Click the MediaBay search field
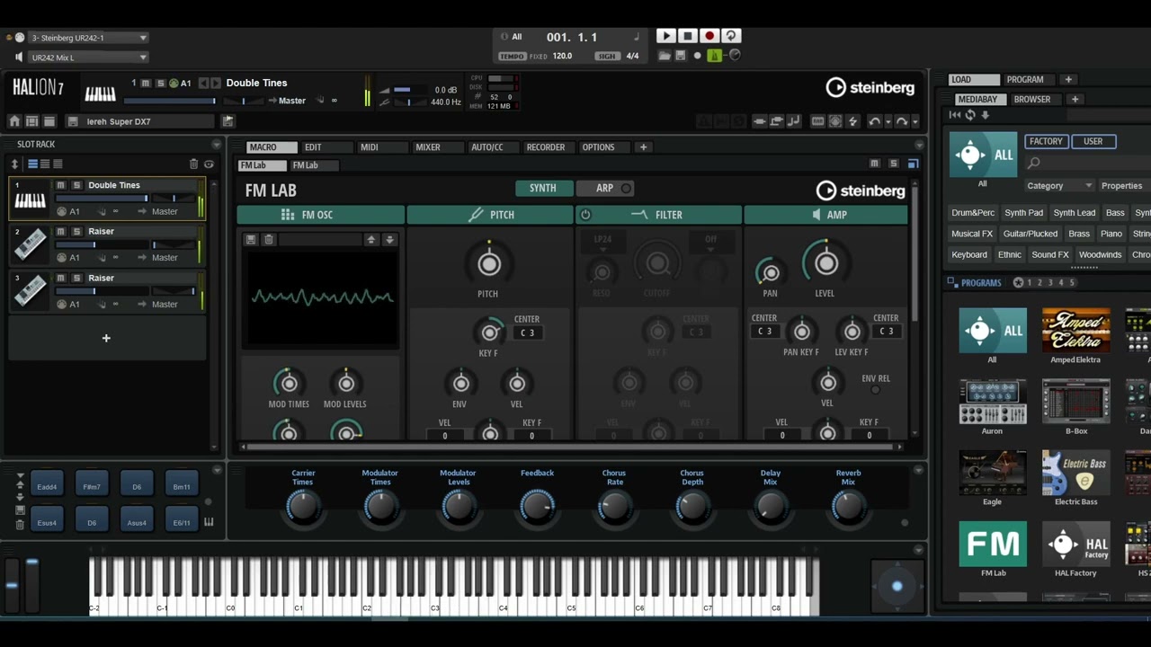This screenshot has height=647, width=1151. coord(1088,164)
